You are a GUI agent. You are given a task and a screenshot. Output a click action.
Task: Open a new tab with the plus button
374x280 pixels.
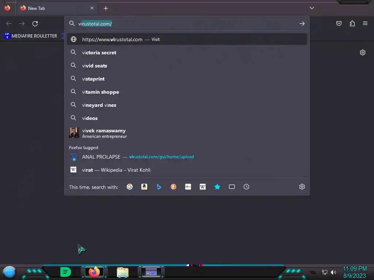[x=106, y=8]
